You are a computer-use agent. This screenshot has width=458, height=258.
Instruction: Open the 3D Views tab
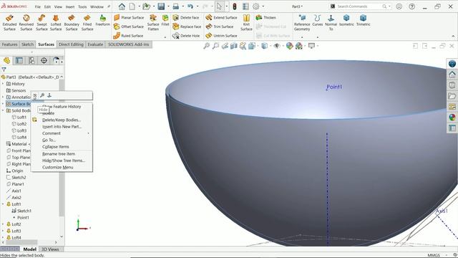[50, 249]
